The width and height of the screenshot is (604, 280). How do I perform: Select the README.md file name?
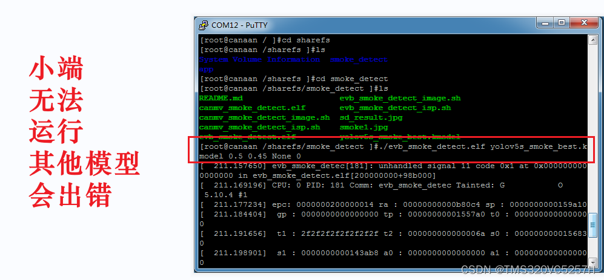click(221, 98)
